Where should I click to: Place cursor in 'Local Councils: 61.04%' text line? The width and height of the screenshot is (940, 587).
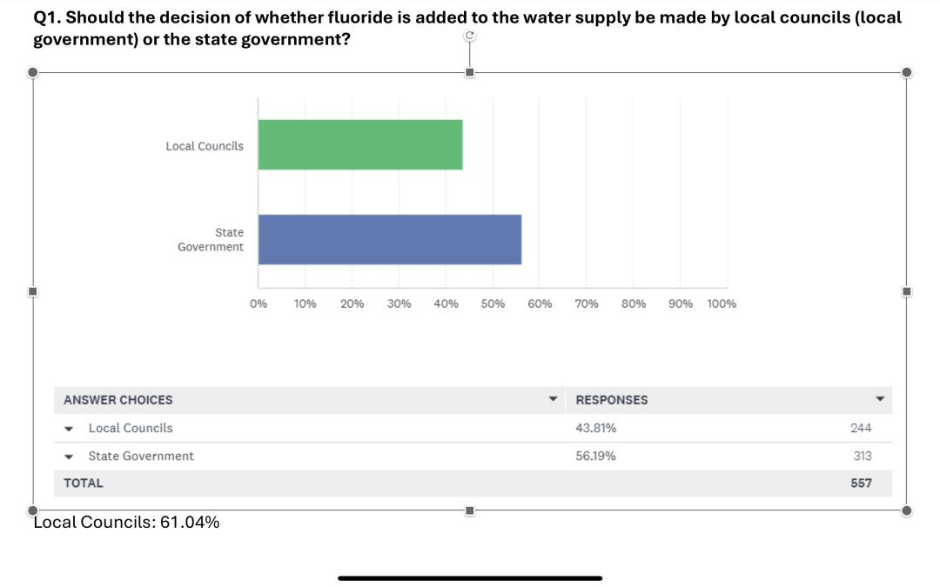point(126,523)
